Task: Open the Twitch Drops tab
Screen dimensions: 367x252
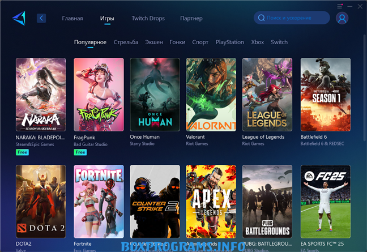Action: tap(148, 18)
